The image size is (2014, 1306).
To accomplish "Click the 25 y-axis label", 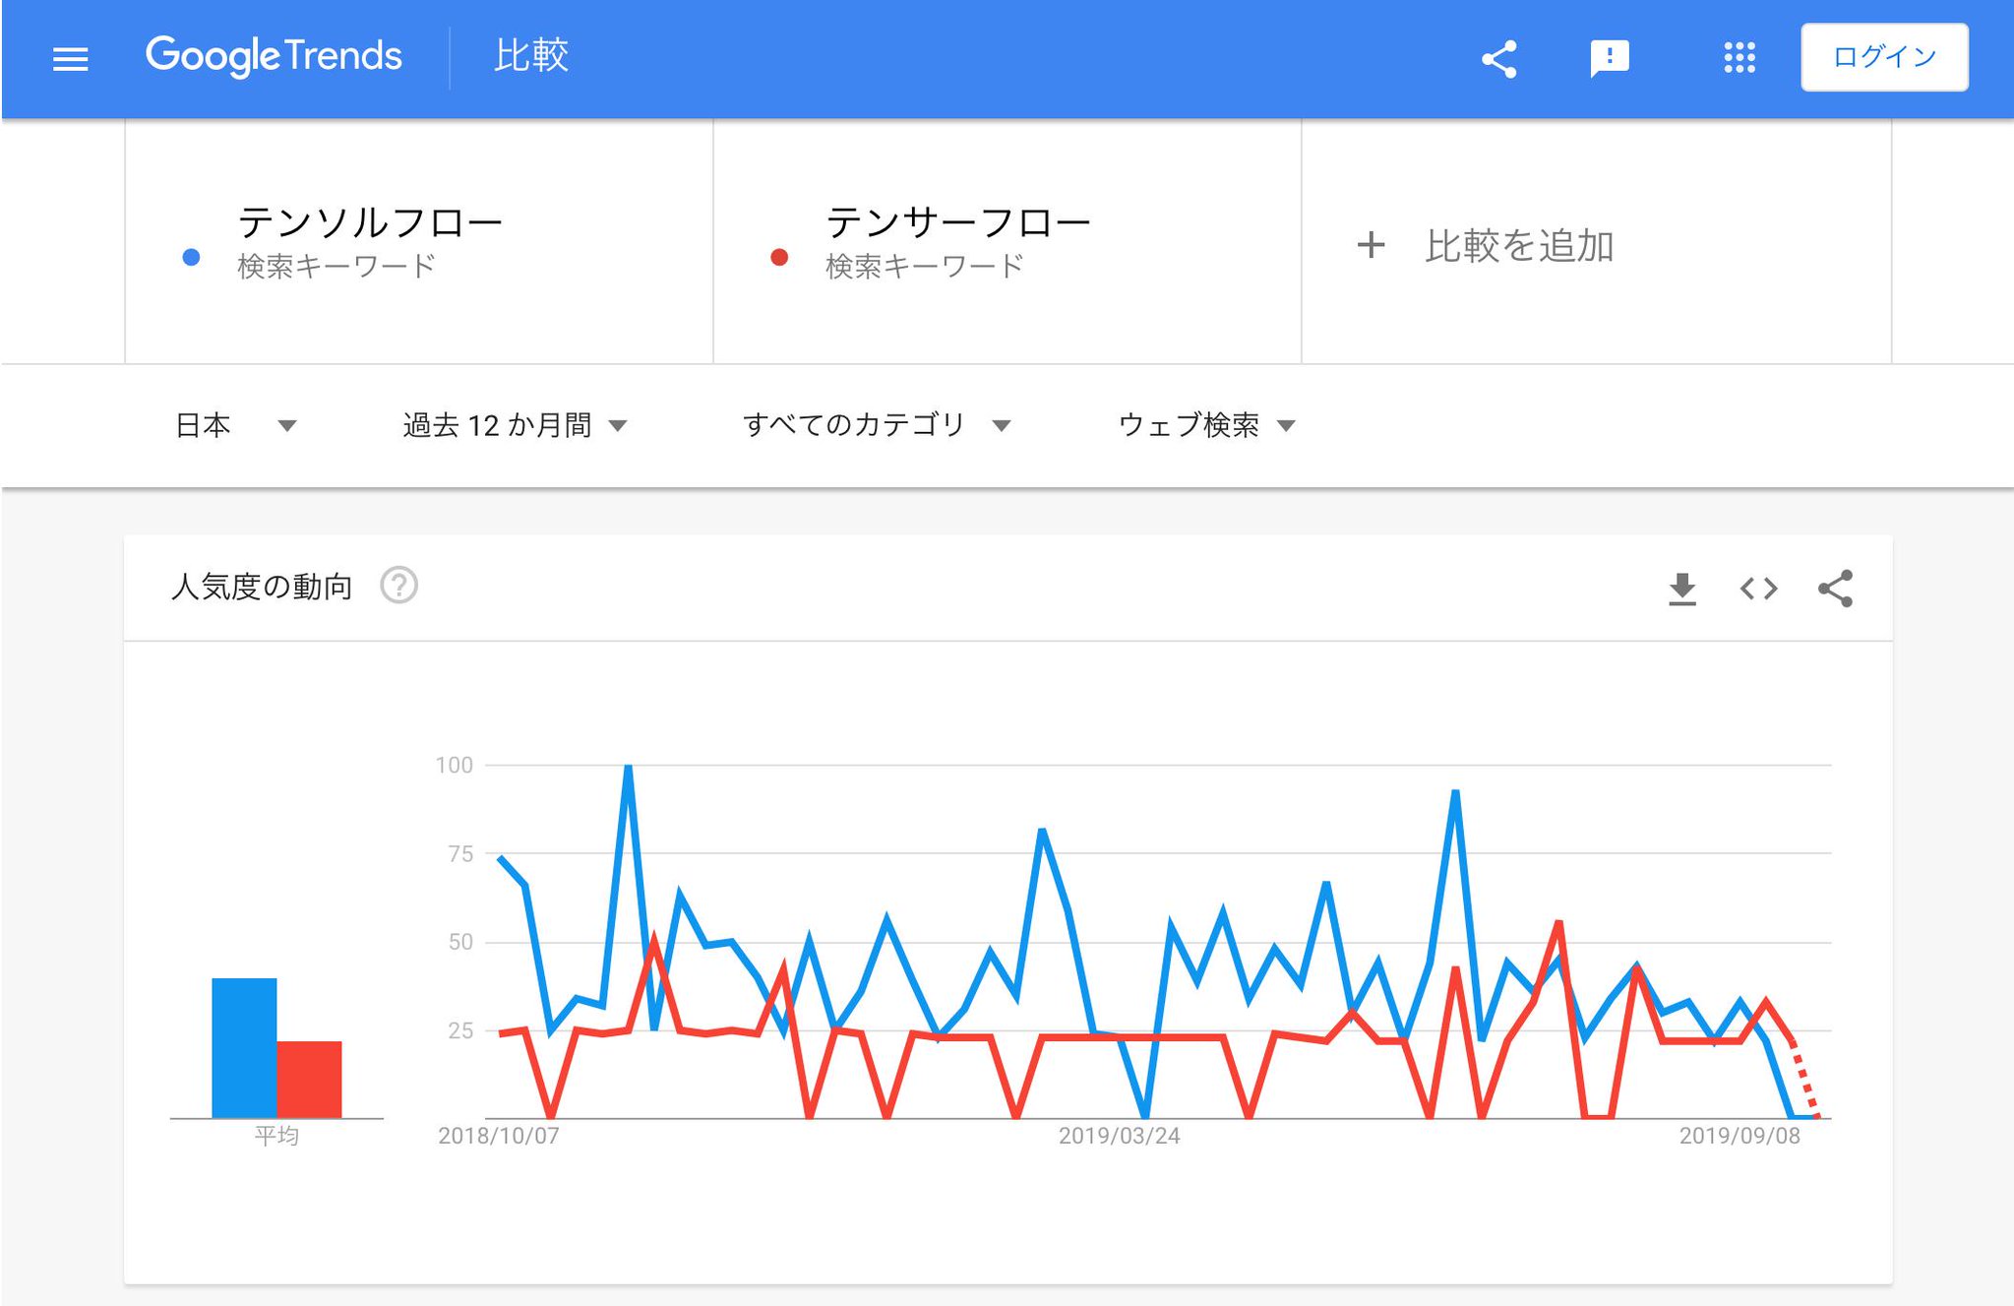I will pyautogui.click(x=460, y=1030).
